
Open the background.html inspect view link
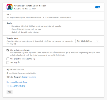pyautogui.click(x=29, y=77)
